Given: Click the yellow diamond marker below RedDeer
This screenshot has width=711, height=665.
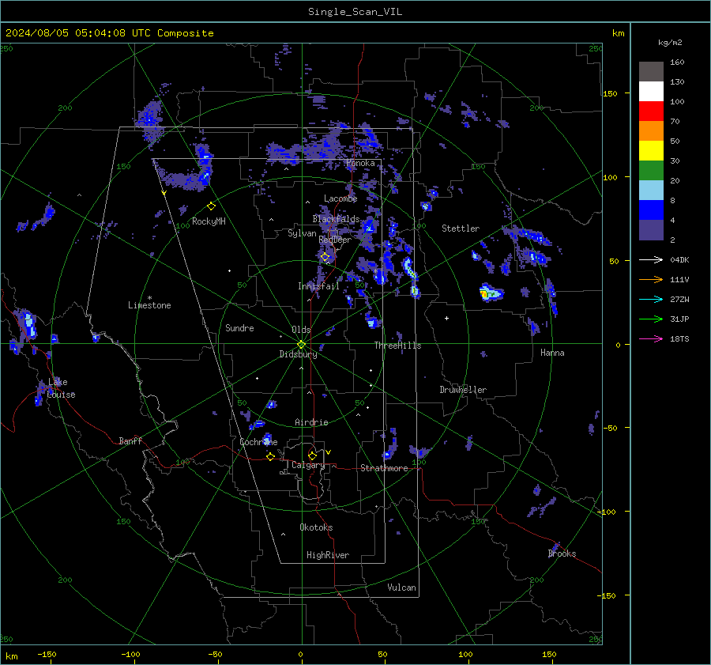Looking at the screenshot, I should [x=325, y=257].
